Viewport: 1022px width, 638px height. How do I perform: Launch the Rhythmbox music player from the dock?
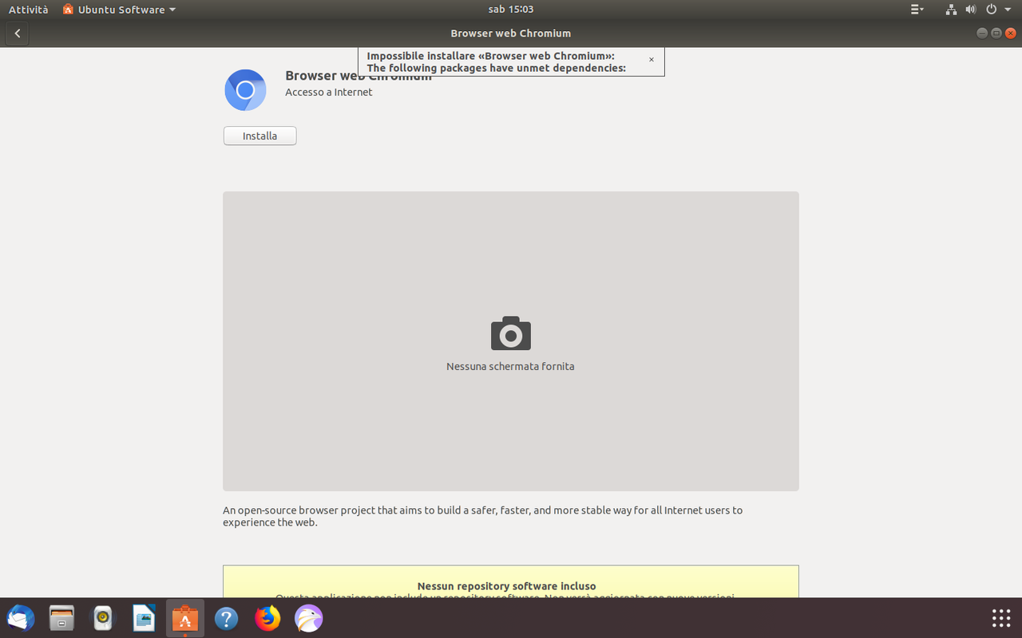click(102, 618)
